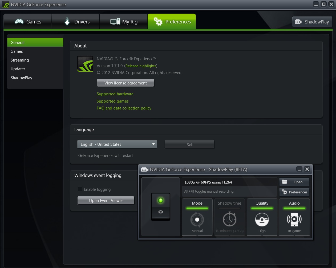The width and height of the screenshot is (336, 268).
Task: Click the NVIDIA logo in About section
Action: (85, 64)
